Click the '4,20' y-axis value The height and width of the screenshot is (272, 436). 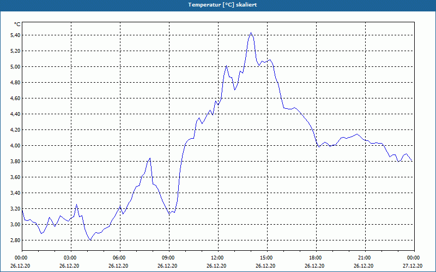(x=15, y=130)
